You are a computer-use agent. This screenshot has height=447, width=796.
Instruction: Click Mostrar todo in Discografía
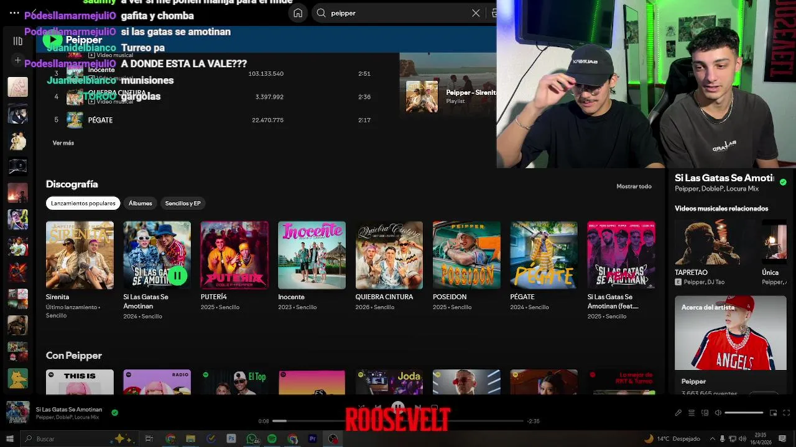(634, 186)
